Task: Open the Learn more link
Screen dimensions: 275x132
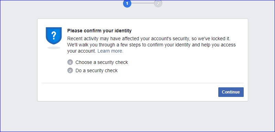Action: 110,51
